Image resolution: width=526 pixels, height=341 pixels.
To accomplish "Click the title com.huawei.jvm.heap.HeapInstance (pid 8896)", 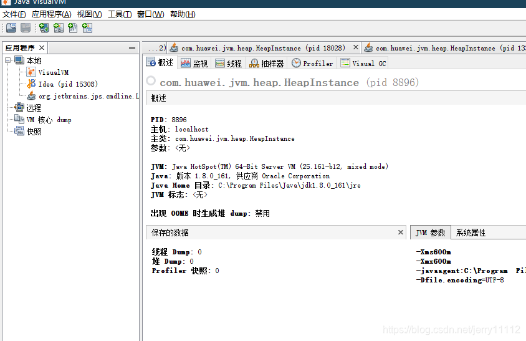I will tap(289, 82).
